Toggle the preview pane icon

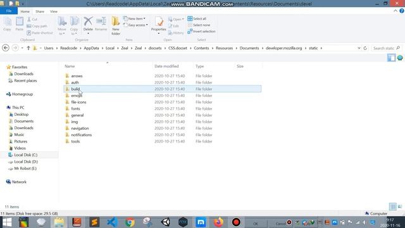391,58
